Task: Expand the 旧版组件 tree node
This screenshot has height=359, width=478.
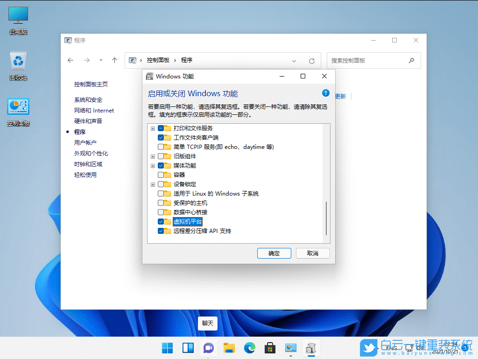Action: [153, 156]
